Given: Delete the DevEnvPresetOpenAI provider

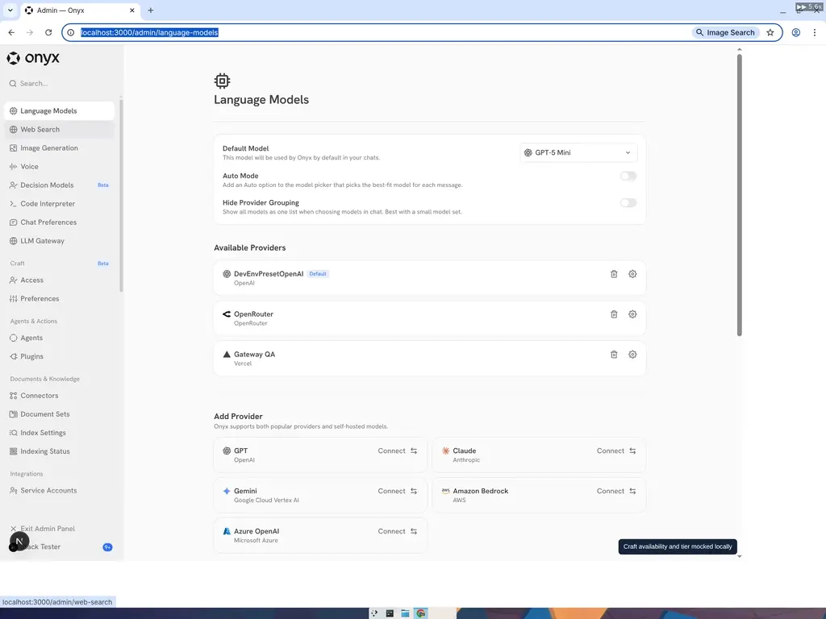Looking at the screenshot, I should (x=614, y=274).
